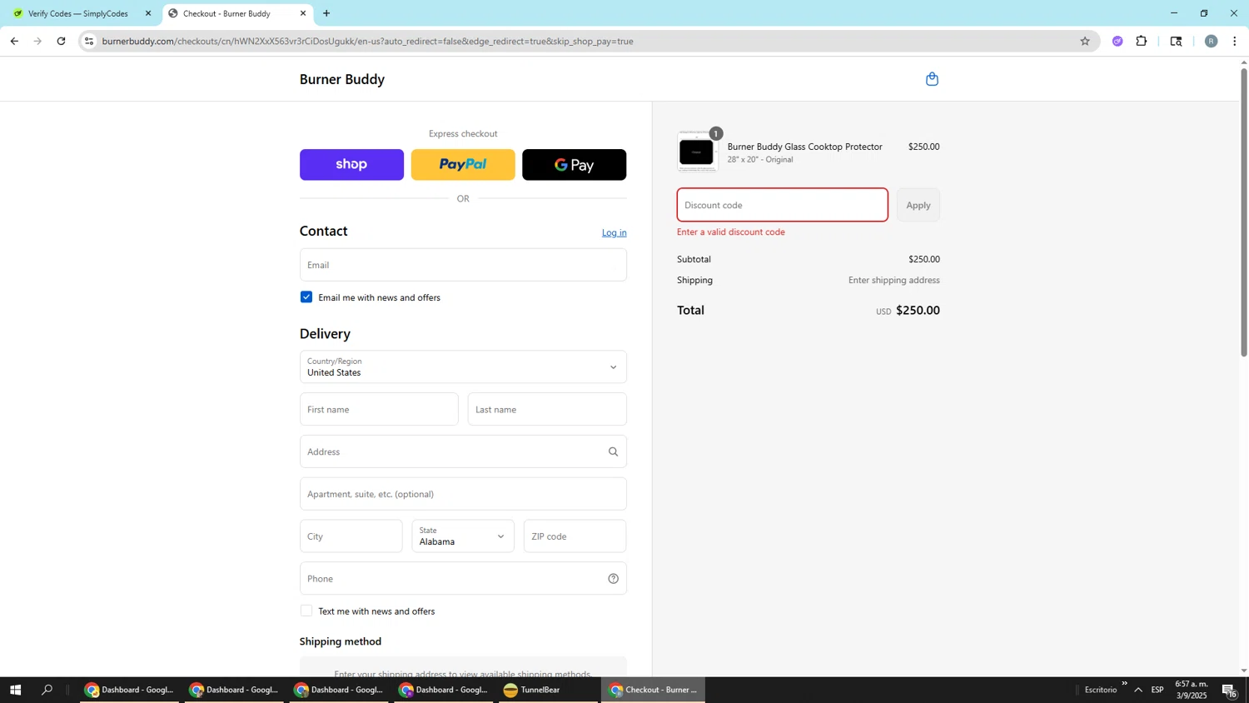1249x703 pixels.
Task: Click the Apply discount button
Action: (x=918, y=205)
